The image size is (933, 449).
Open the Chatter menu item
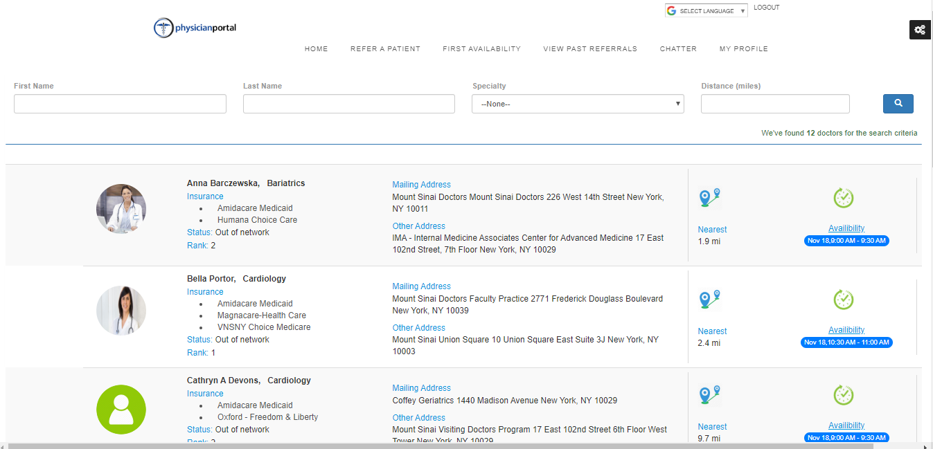(678, 49)
